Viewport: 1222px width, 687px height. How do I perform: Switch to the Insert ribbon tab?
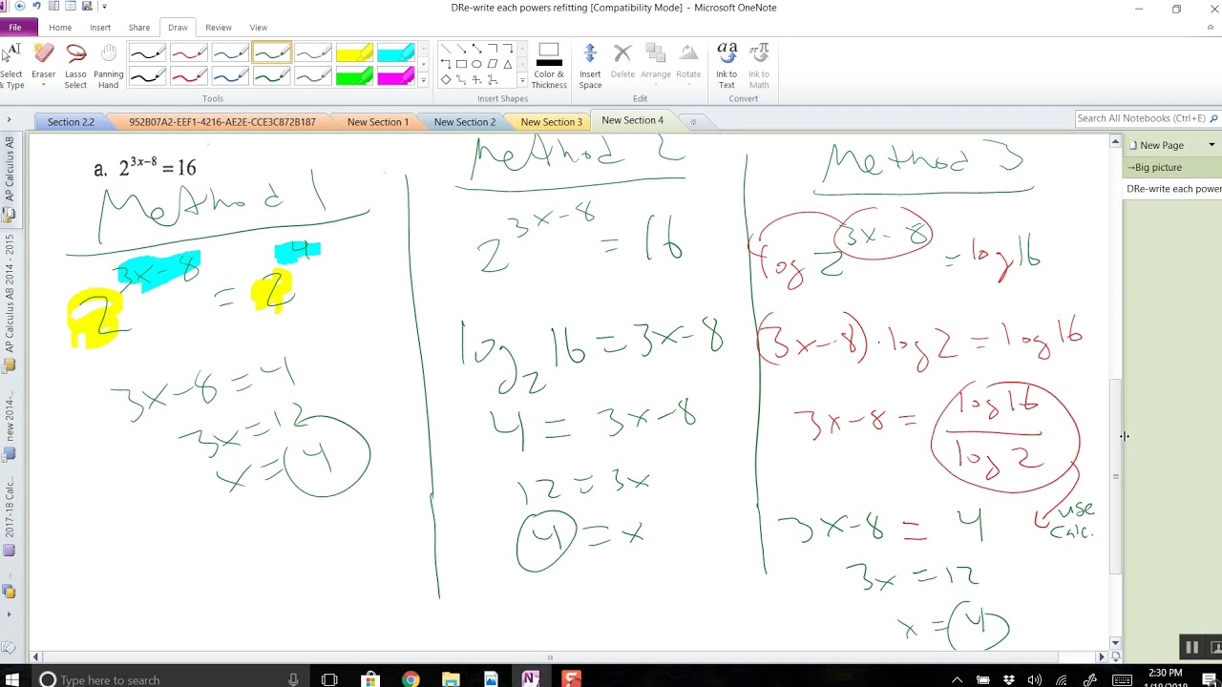click(x=100, y=28)
